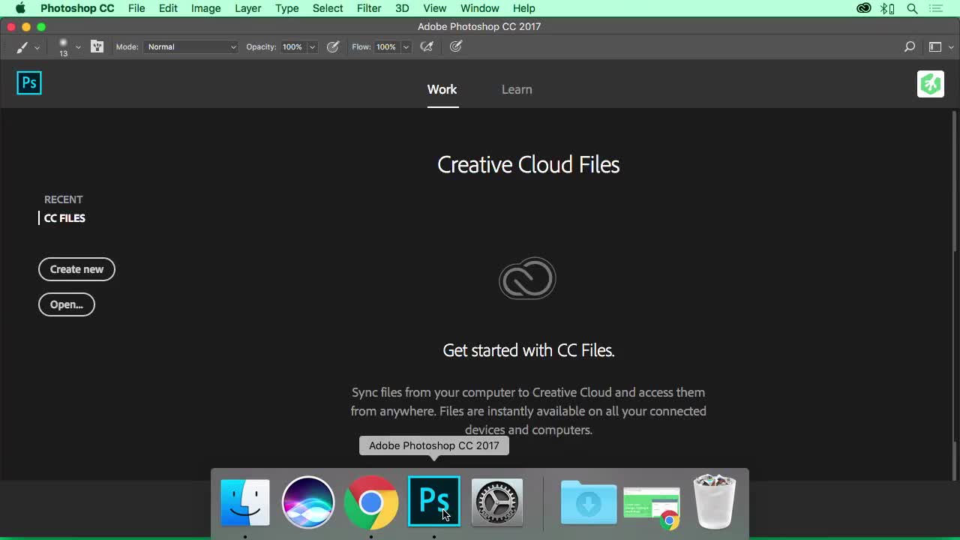Open the Trash from the Dock

point(715,502)
